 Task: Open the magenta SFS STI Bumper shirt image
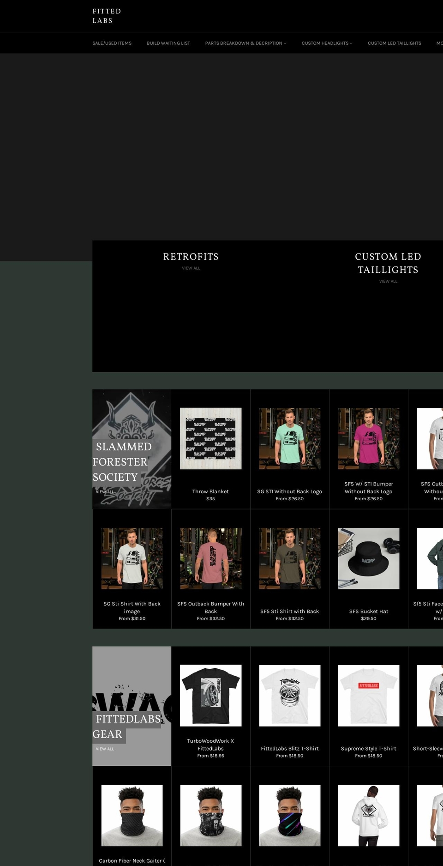369,438
